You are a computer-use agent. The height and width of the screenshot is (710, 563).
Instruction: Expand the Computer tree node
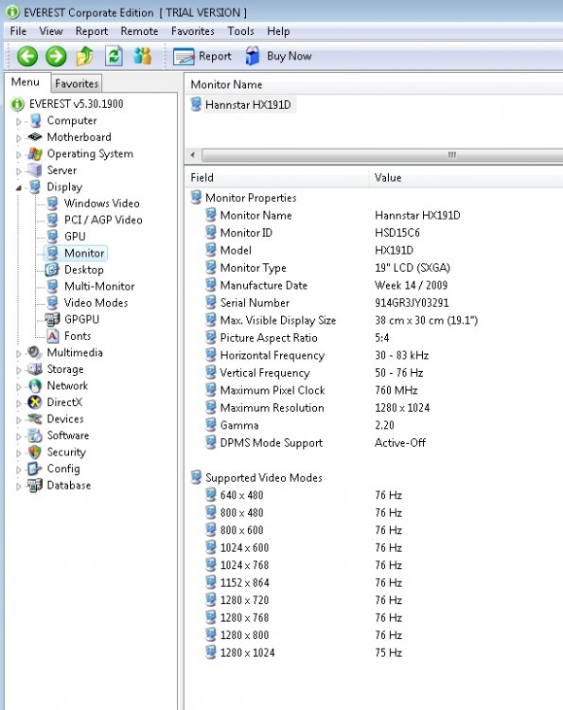click(19, 121)
